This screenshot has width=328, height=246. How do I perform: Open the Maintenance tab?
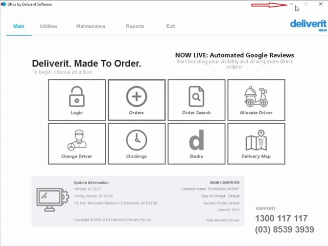coord(91,26)
